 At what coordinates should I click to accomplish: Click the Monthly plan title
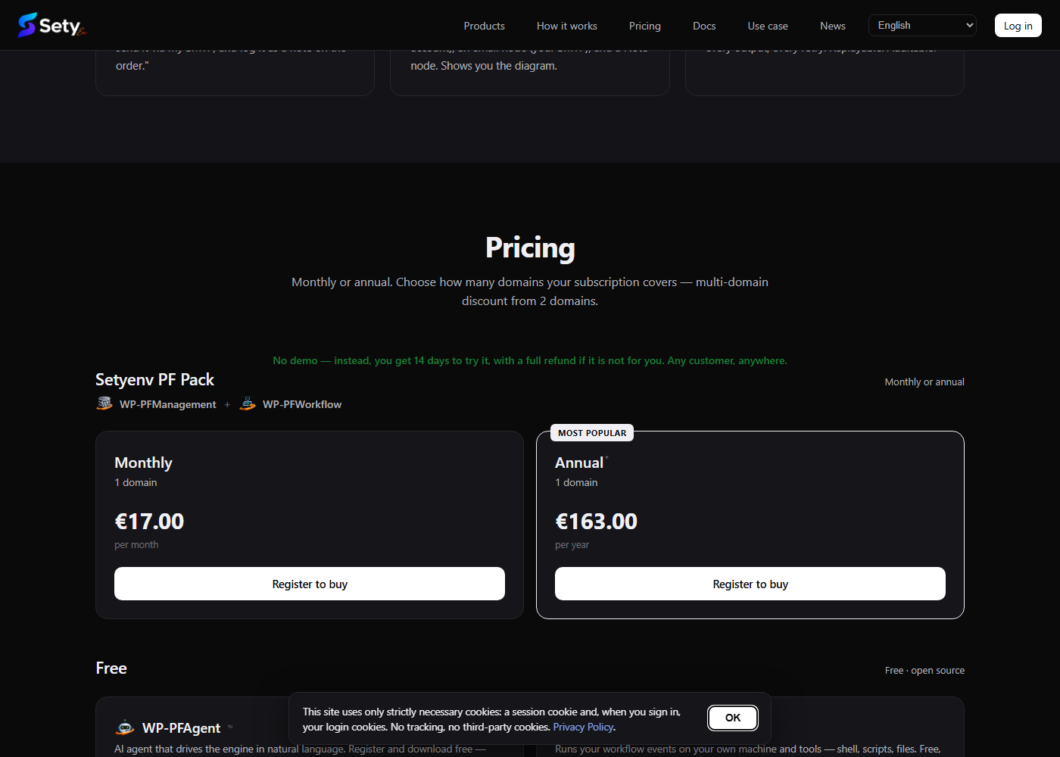[x=143, y=463]
